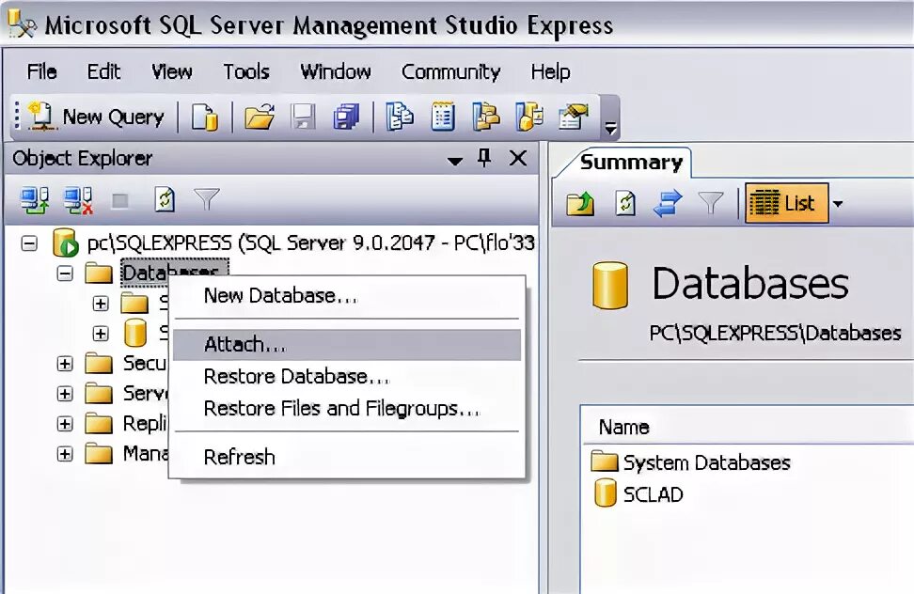Click the Stop square icon in Object Explorer
The image size is (914, 594).
pos(120,201)
